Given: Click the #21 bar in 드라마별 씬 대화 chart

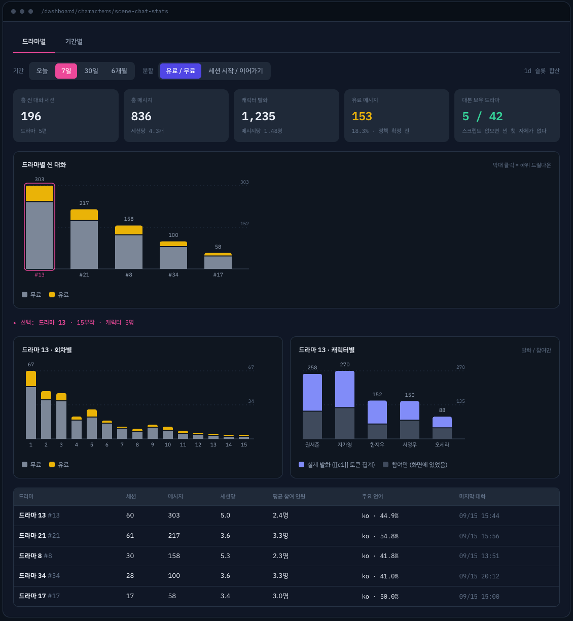Looking at the screenshot, I should point(84,239).
